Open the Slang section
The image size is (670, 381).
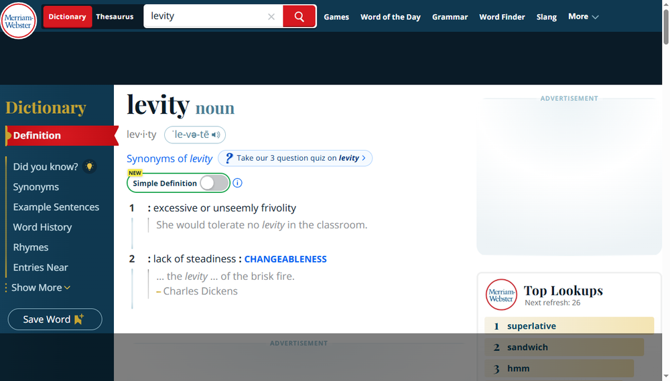[x=547, y=17]
